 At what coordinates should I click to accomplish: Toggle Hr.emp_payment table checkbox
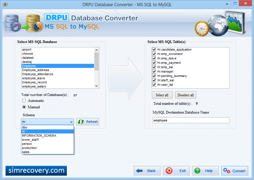[154, 63]
